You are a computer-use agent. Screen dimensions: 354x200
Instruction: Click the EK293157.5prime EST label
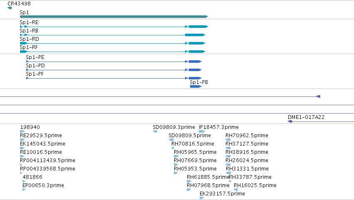click(222, 194)
